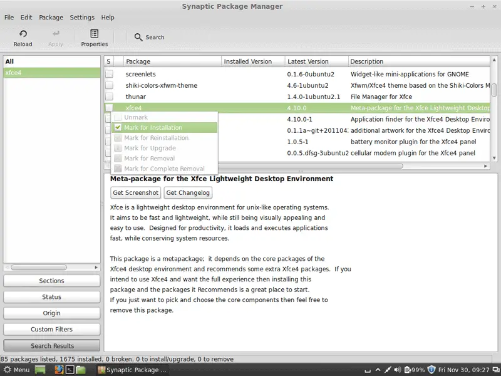Show the Search Results view
This screenshot has width=501, height=376.
(x=52, y=346)
